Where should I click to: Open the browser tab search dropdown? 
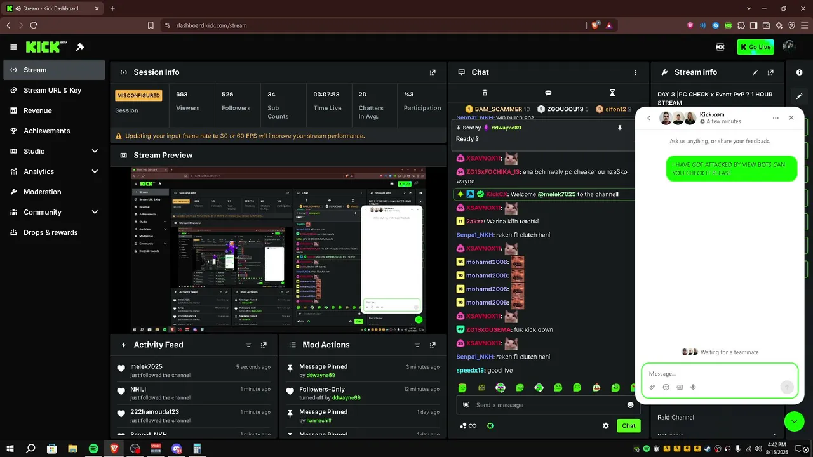point(748,8)
